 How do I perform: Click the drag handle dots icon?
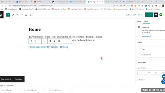pos(35,41)
